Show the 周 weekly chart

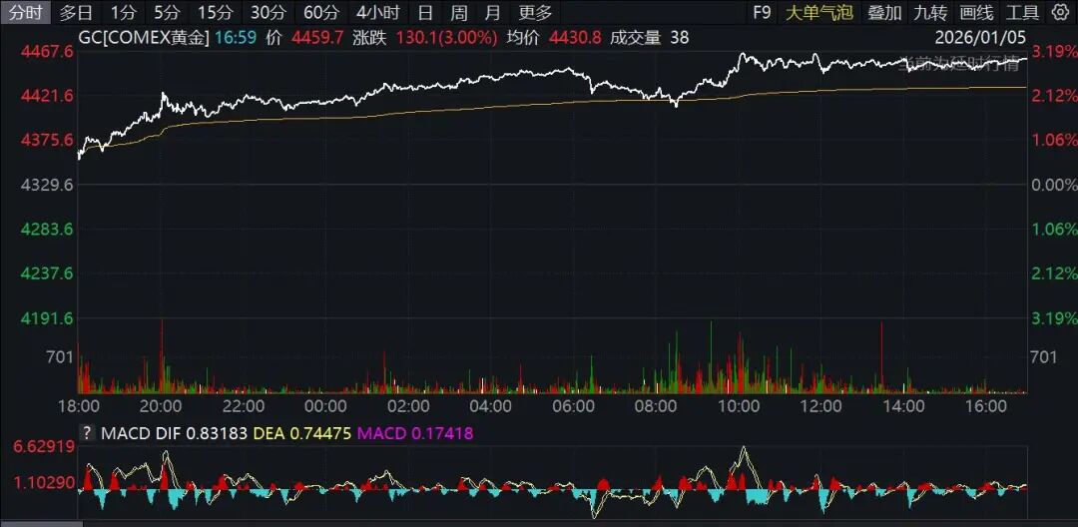click(x=458, y=13)
